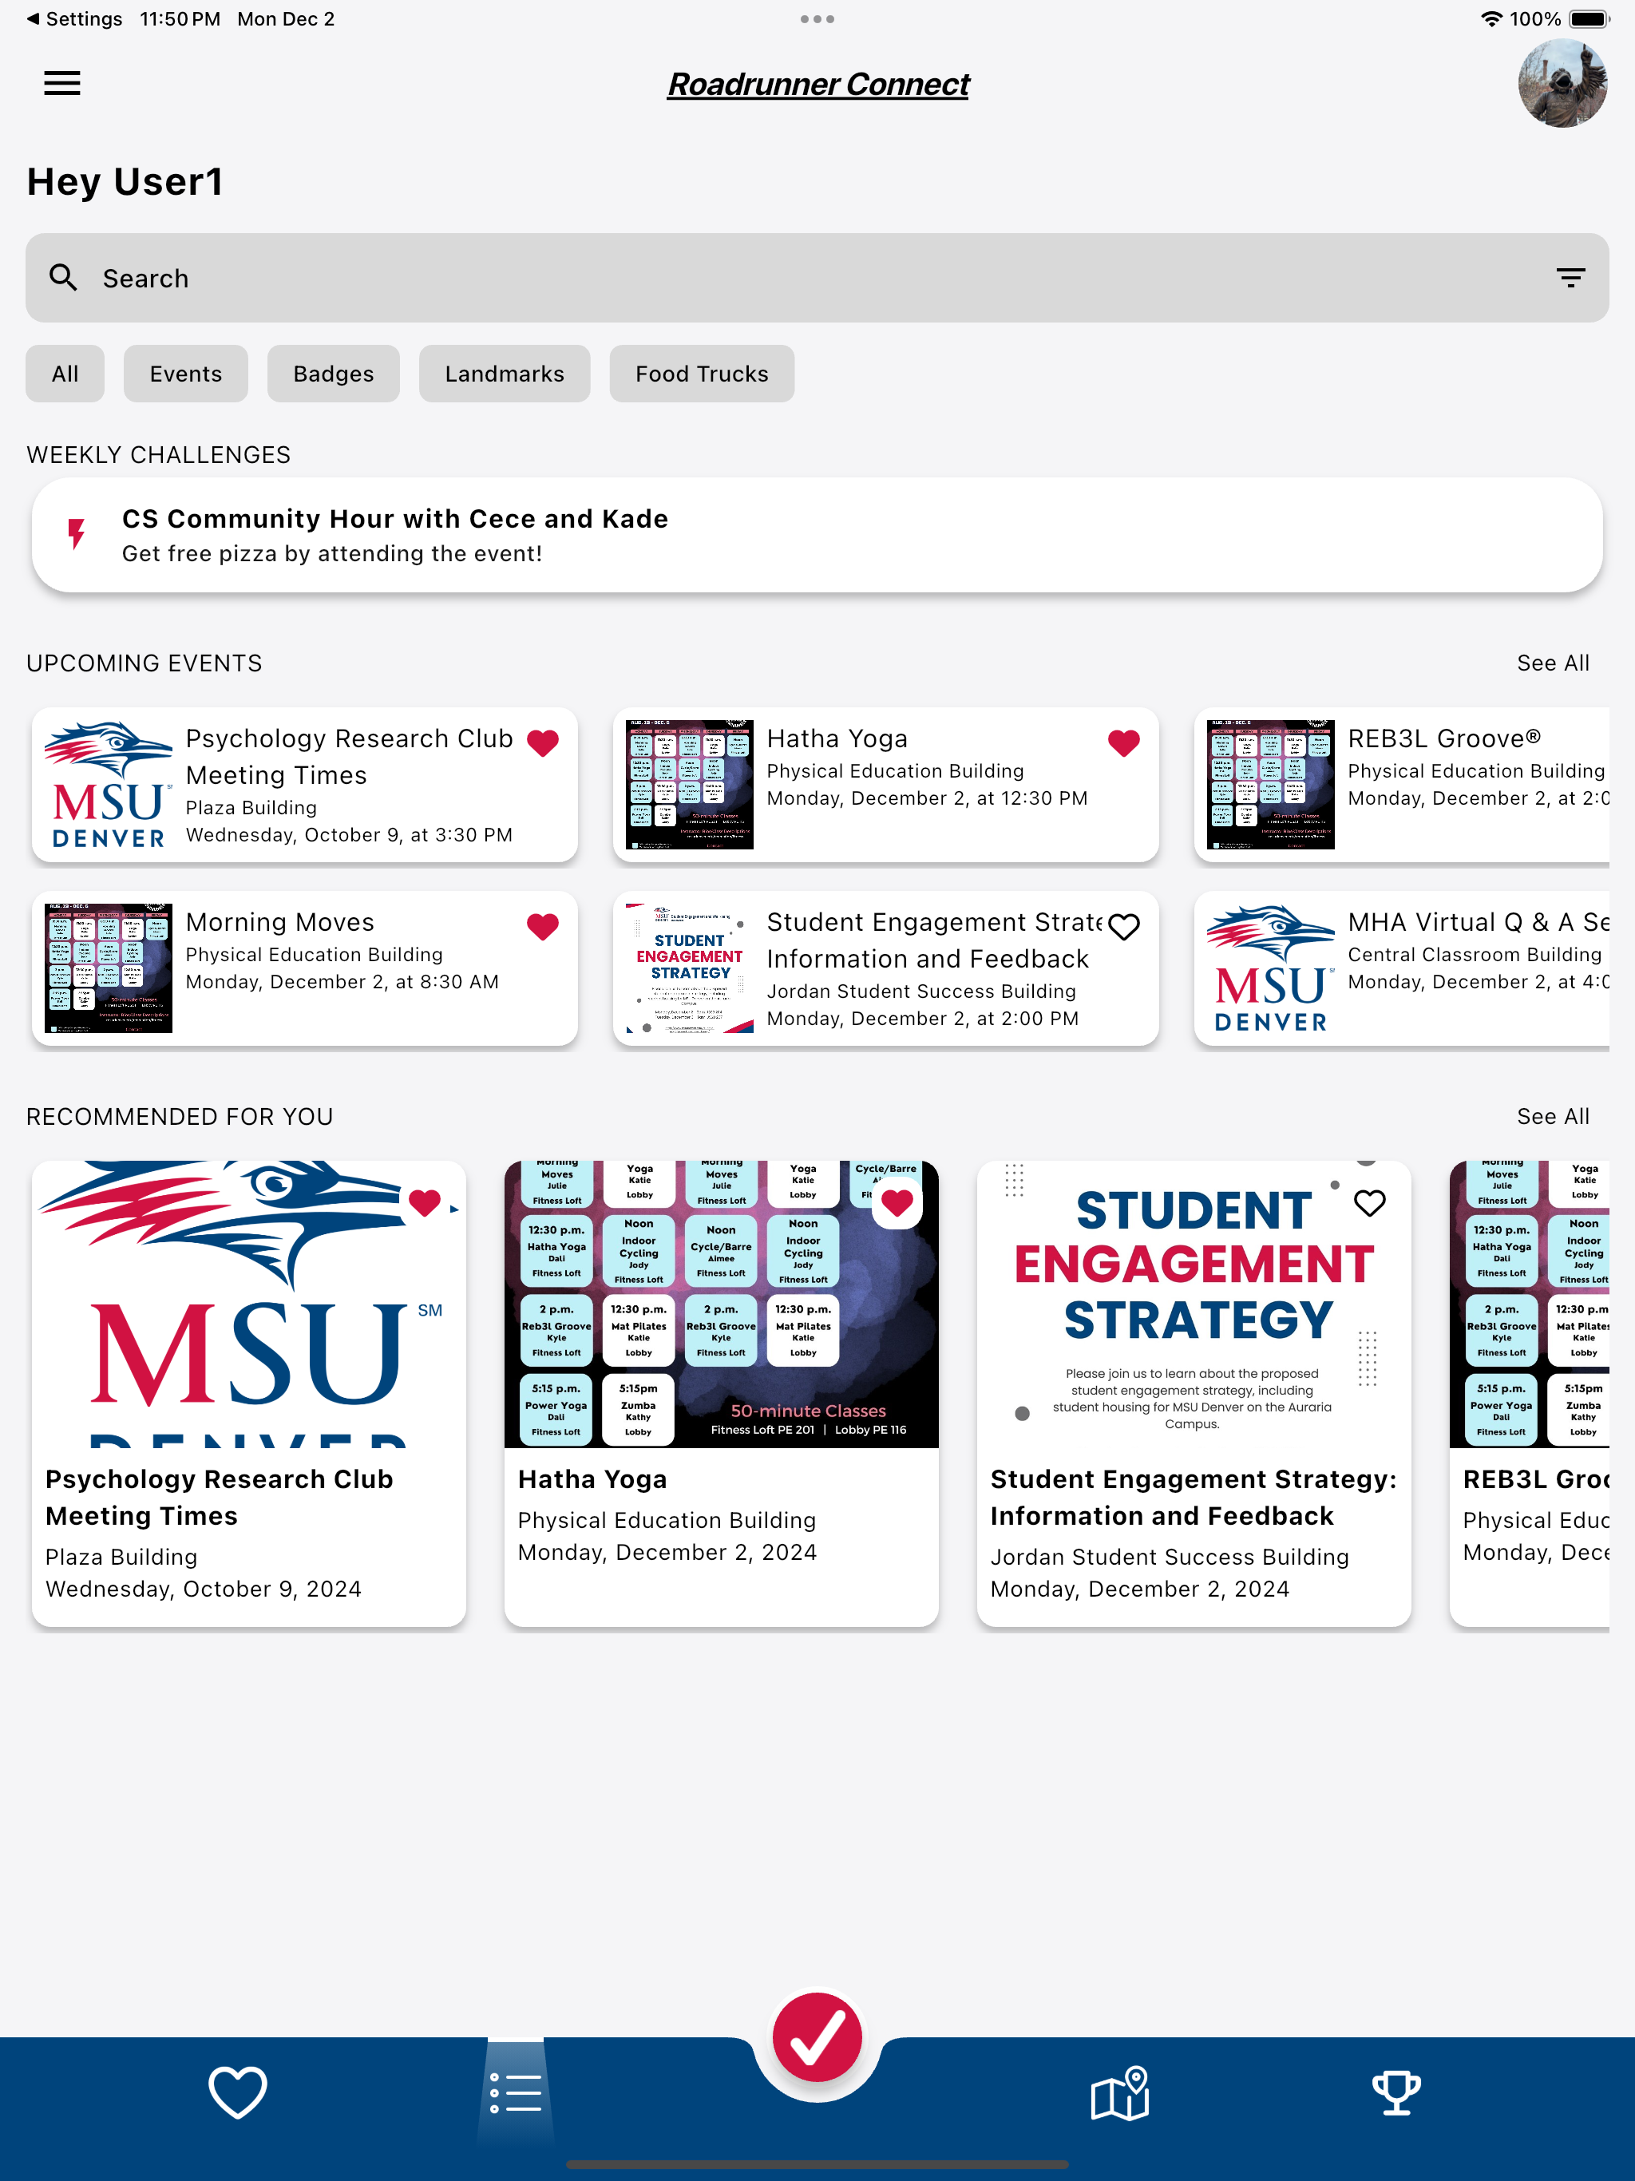Open Morning Moves event thumbnail
The height and width of the screenshot is (2181, 1635).
[109, 968]
